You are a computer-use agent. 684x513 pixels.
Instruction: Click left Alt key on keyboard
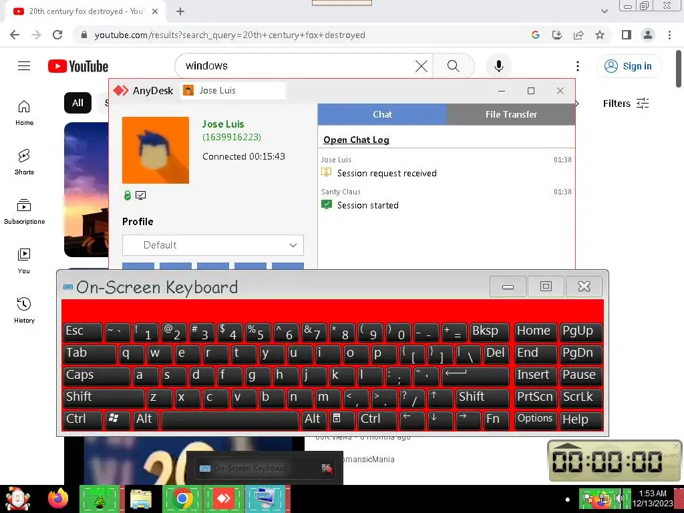[146, 419]
